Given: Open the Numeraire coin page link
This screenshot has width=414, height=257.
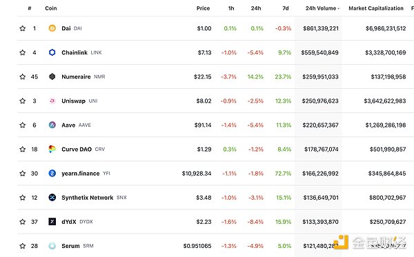Looking at the screenshot, I should pos(76,76).
